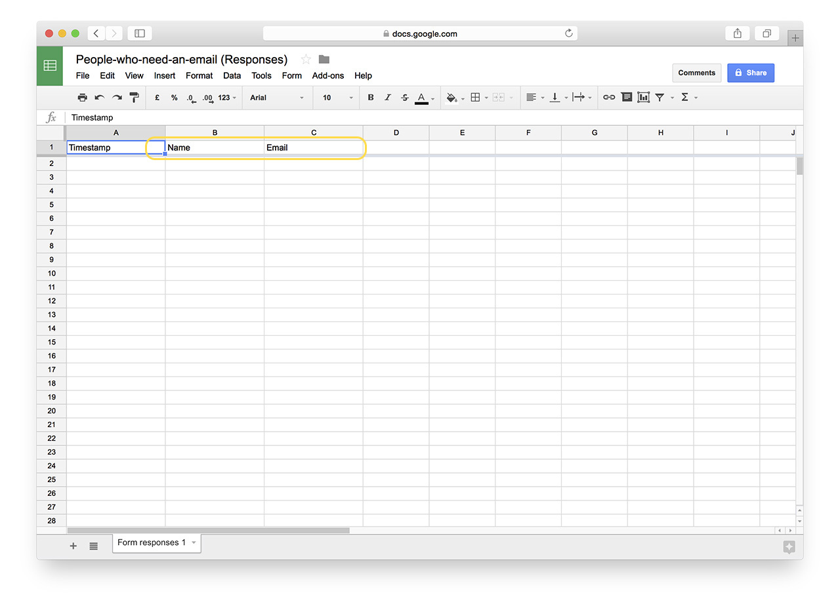Open the Format menu
This screenshot has height=612, width=840.
click(x=199, y=75)
